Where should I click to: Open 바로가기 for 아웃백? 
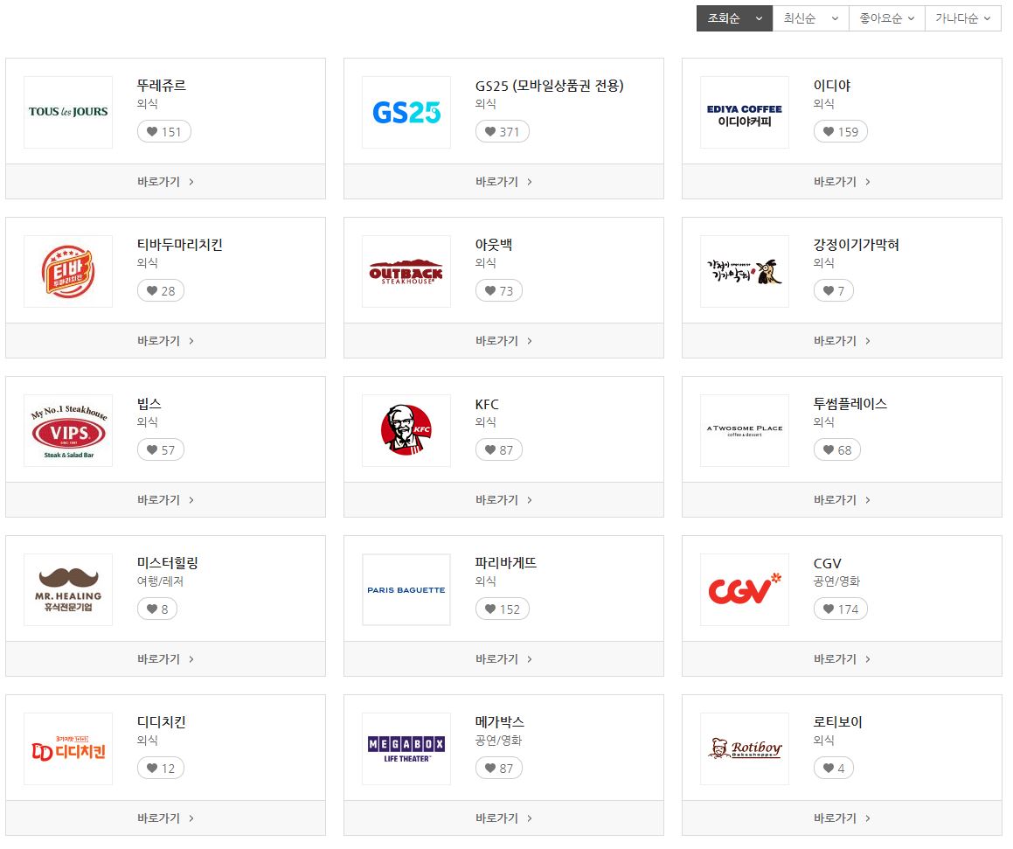[x=503, y=340]
